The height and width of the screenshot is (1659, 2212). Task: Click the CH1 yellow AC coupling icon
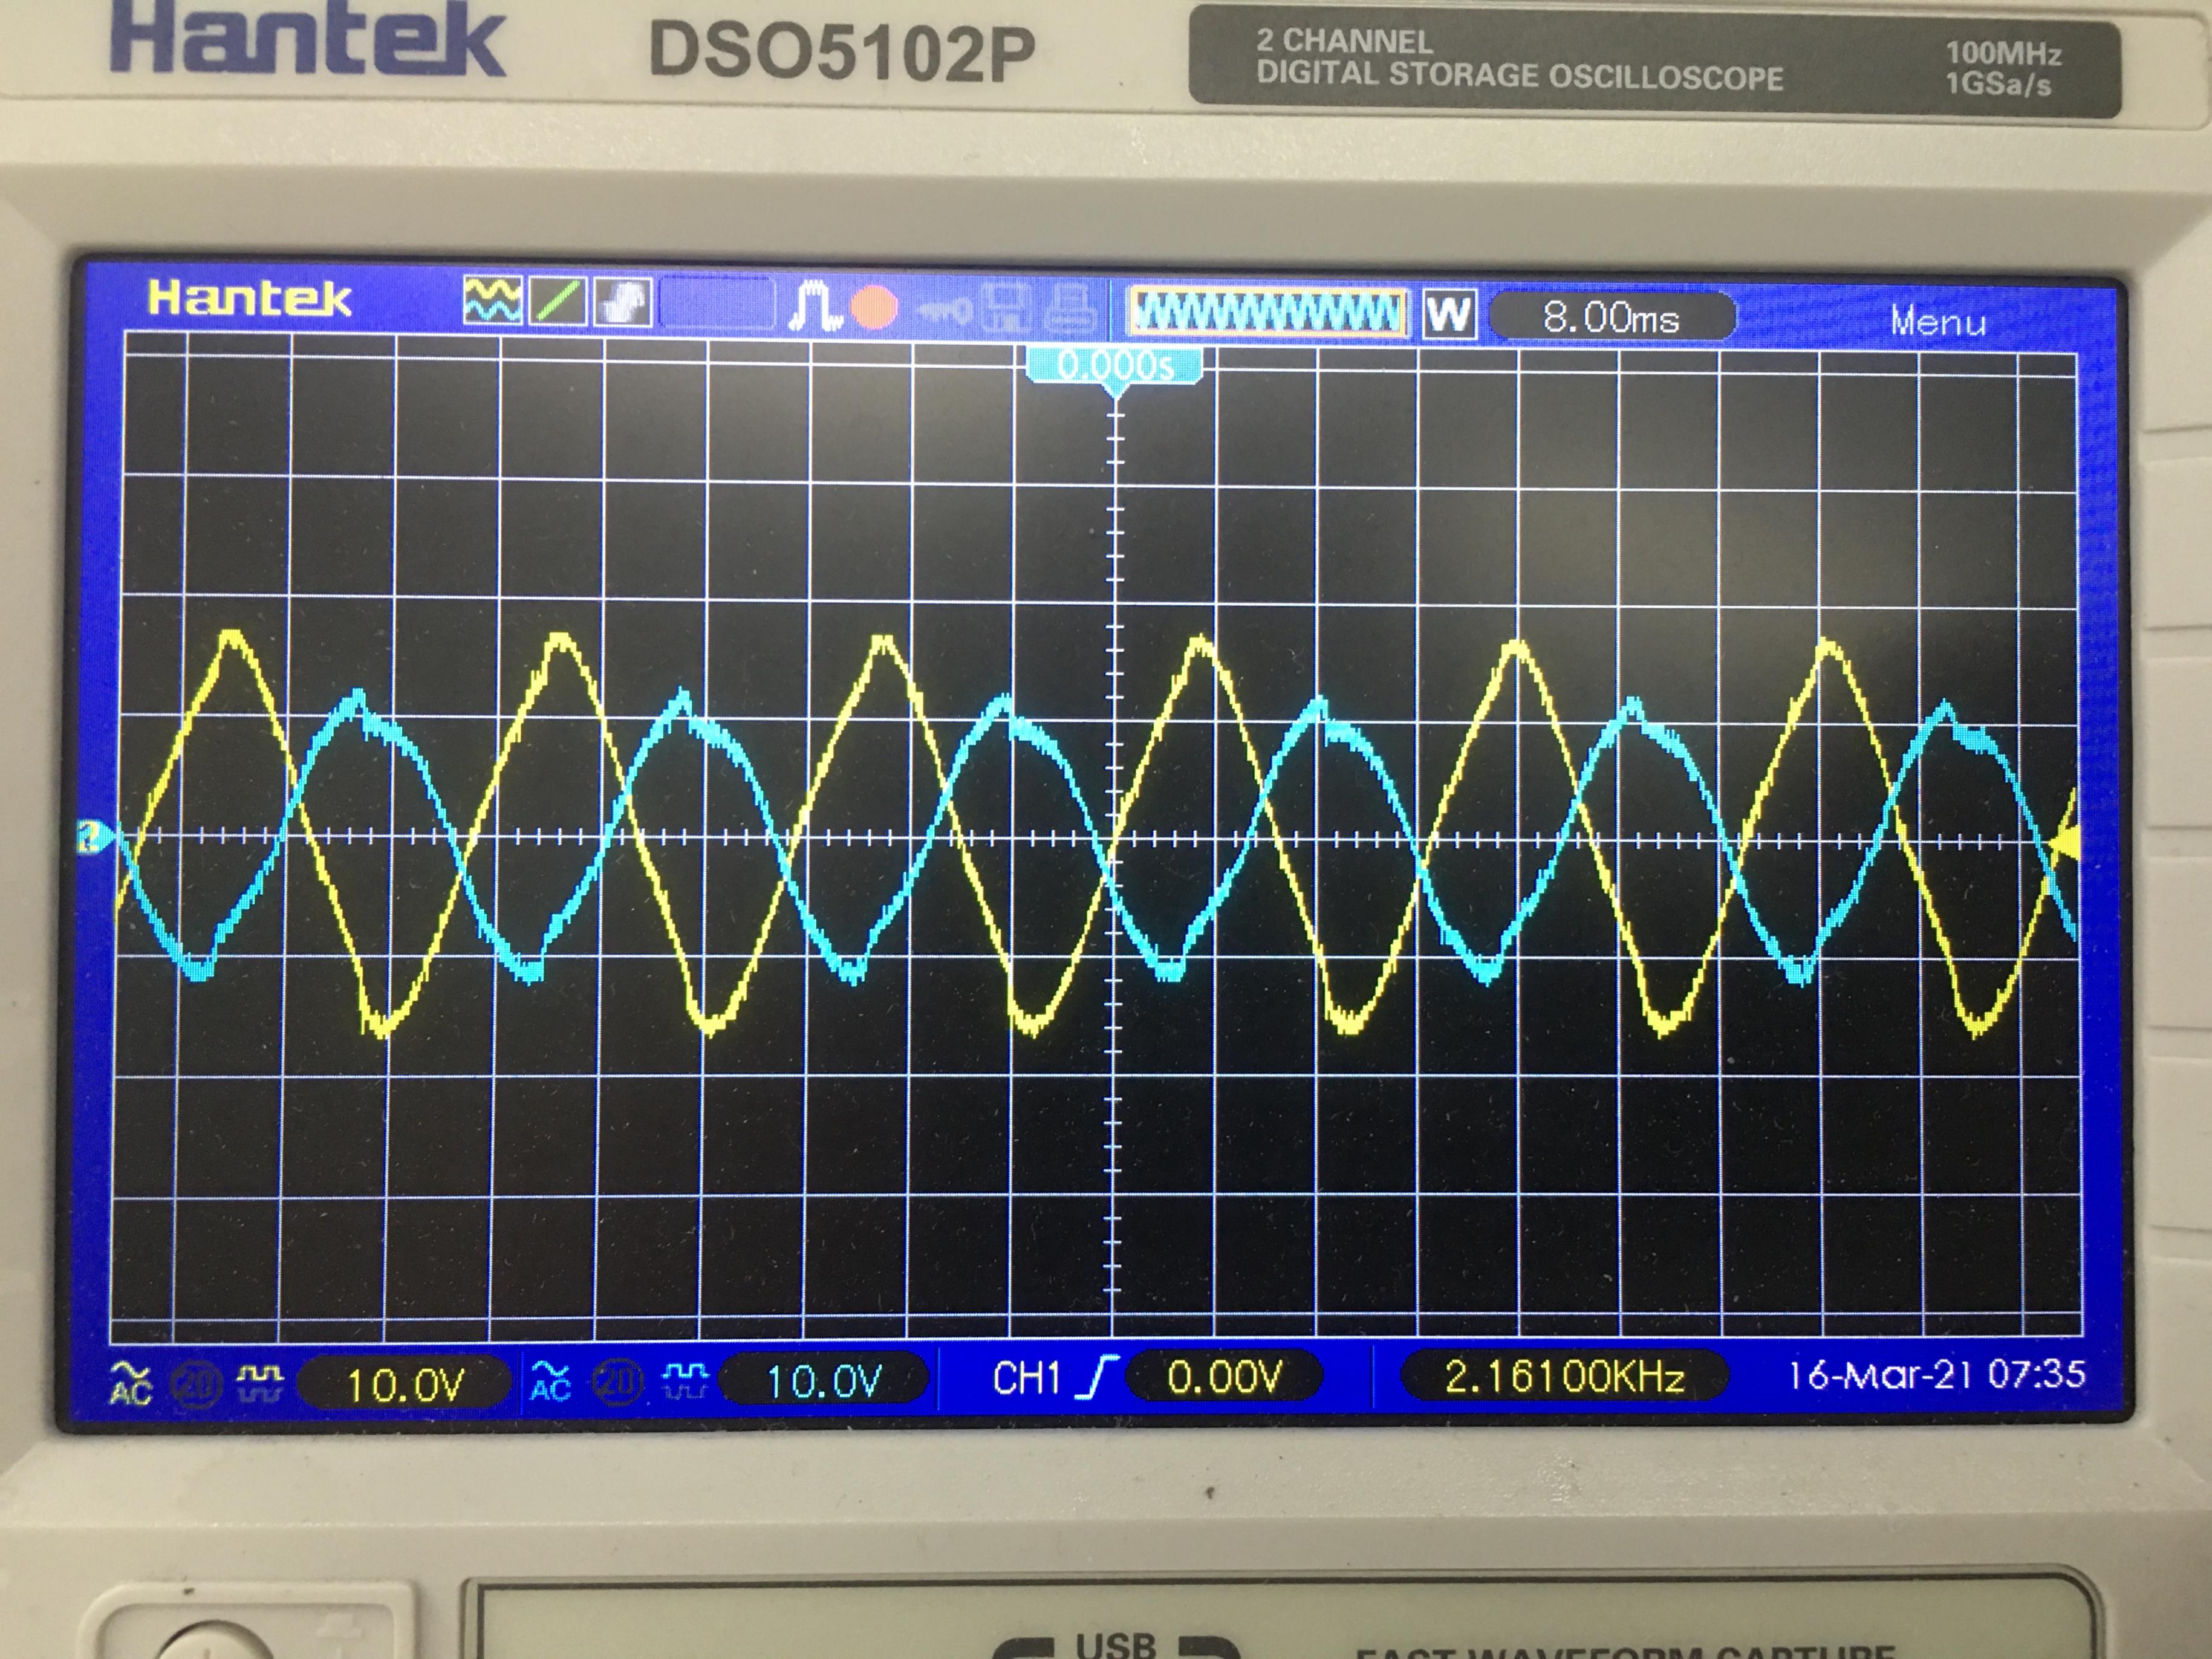(131, 1384)
